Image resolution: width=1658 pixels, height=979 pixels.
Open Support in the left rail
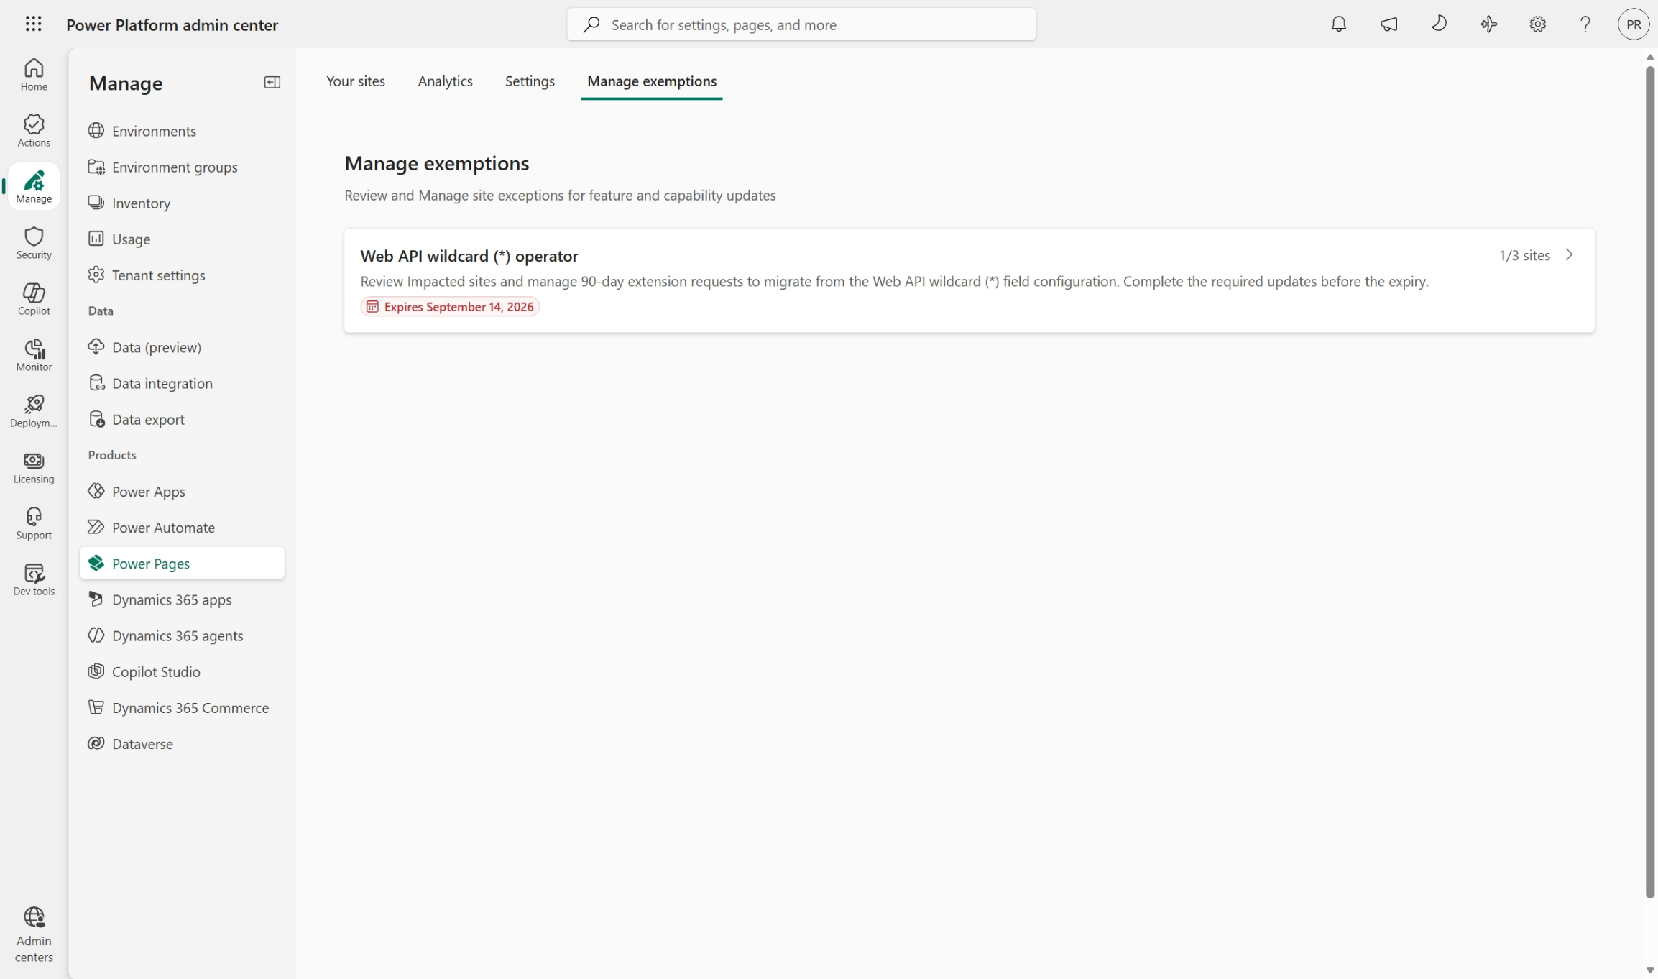(34, 523)
